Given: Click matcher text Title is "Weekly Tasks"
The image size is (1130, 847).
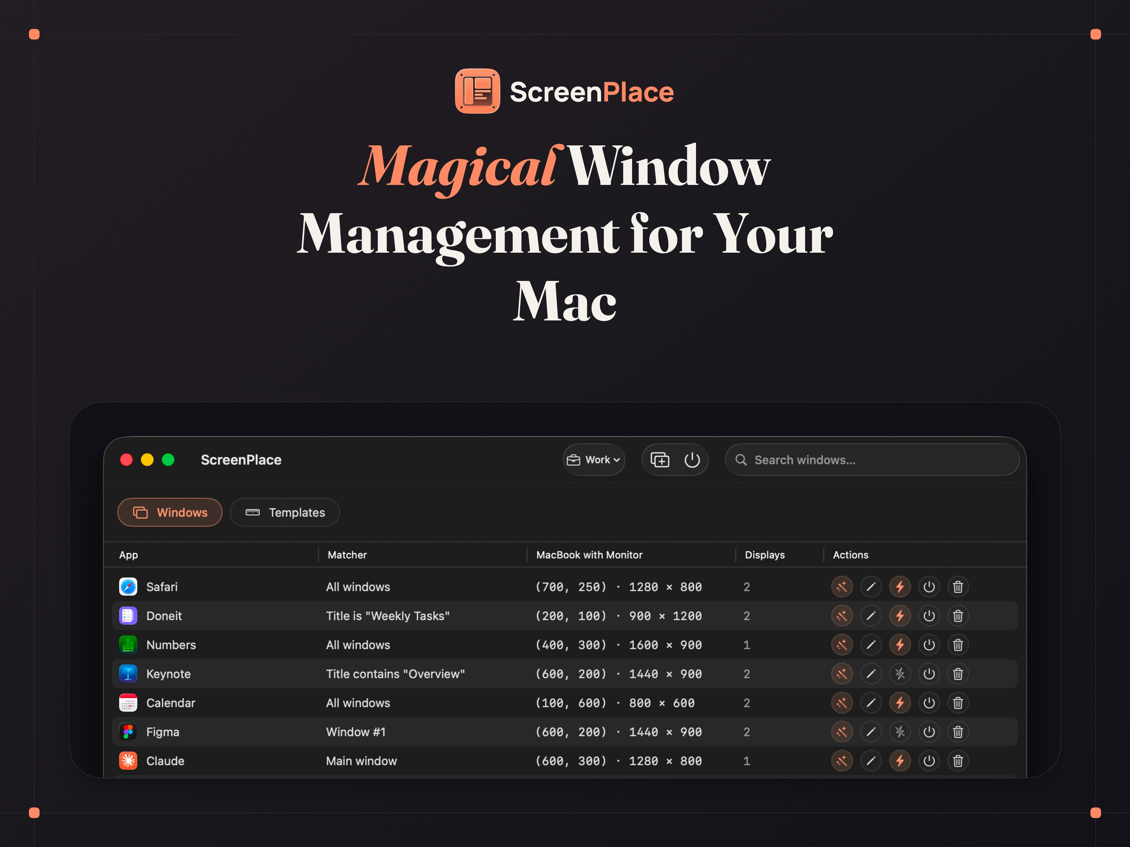Looking at the screenshot, I should click(388, 616).
